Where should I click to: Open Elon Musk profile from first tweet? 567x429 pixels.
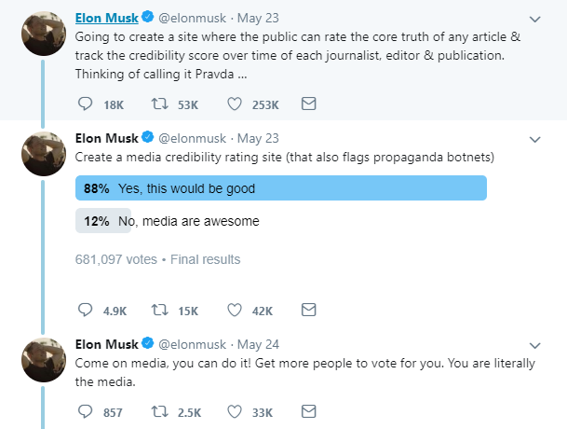[x=106, y=19]
